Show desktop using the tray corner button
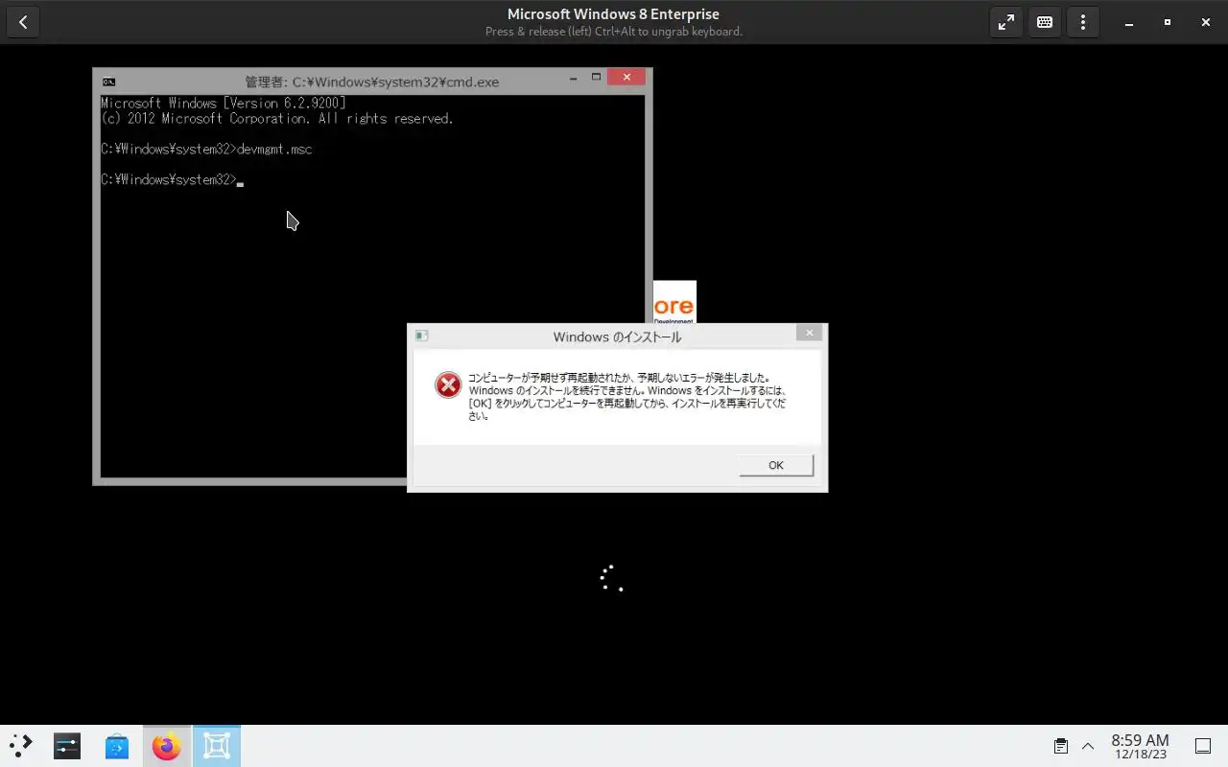The height and width of the screenshot is (767, 1228). tap(1203, 746)
